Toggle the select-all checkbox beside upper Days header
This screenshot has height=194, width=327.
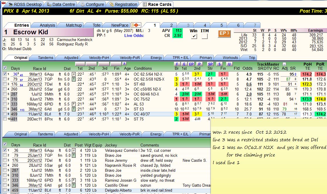click(x=5, y=67)
